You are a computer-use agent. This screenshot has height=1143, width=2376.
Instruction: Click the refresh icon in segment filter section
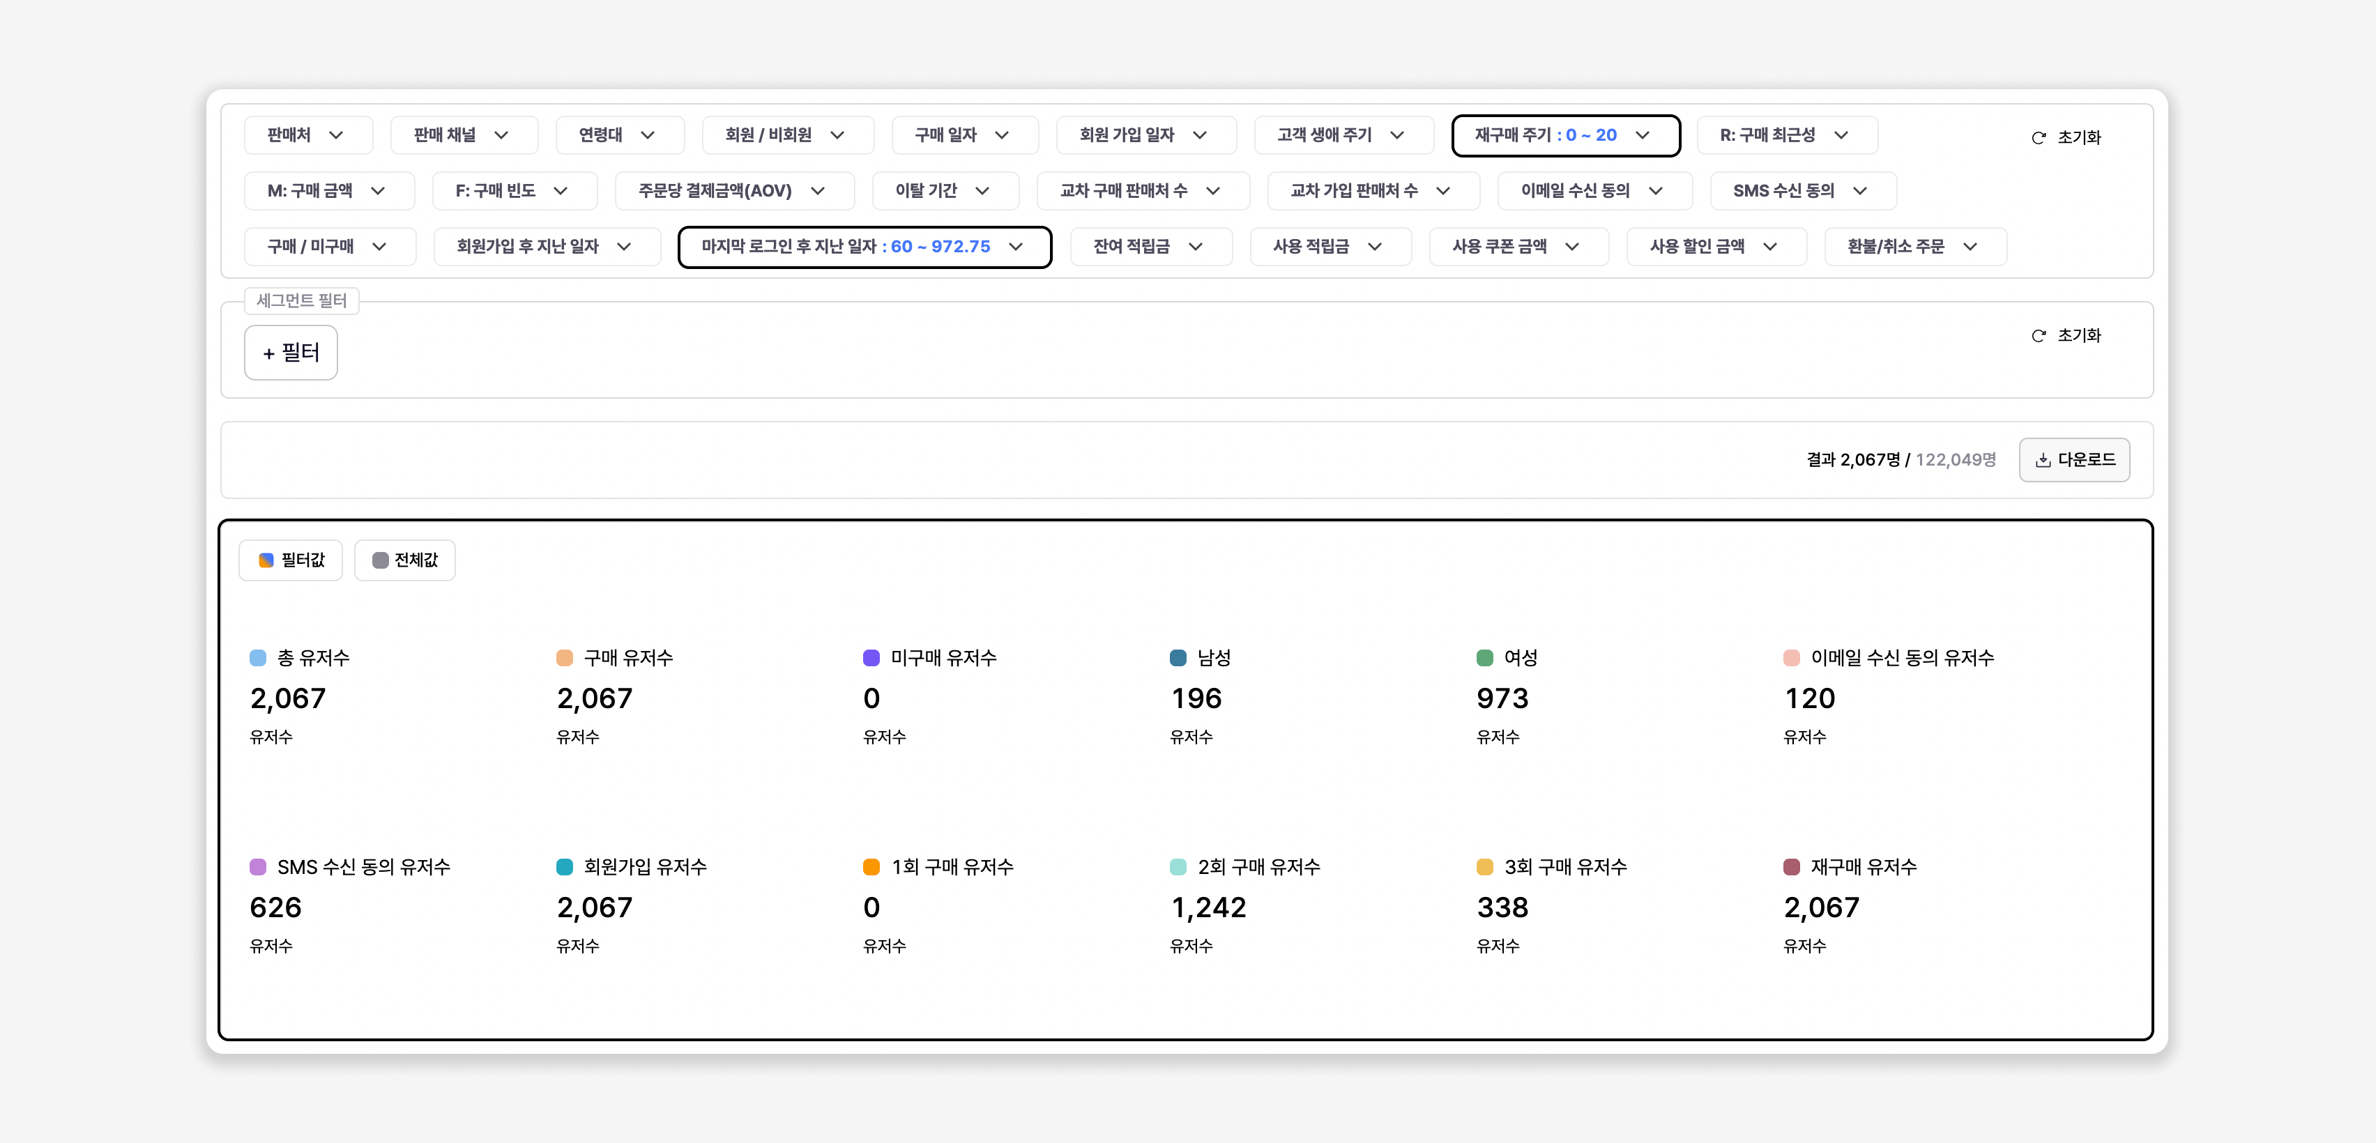(x=2037, y=335)
